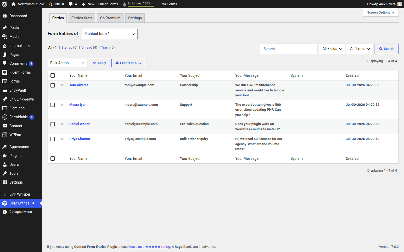The width and height of the screenshot is (404, 252).
Task: Click the Created column header
Action: [352, 75]
